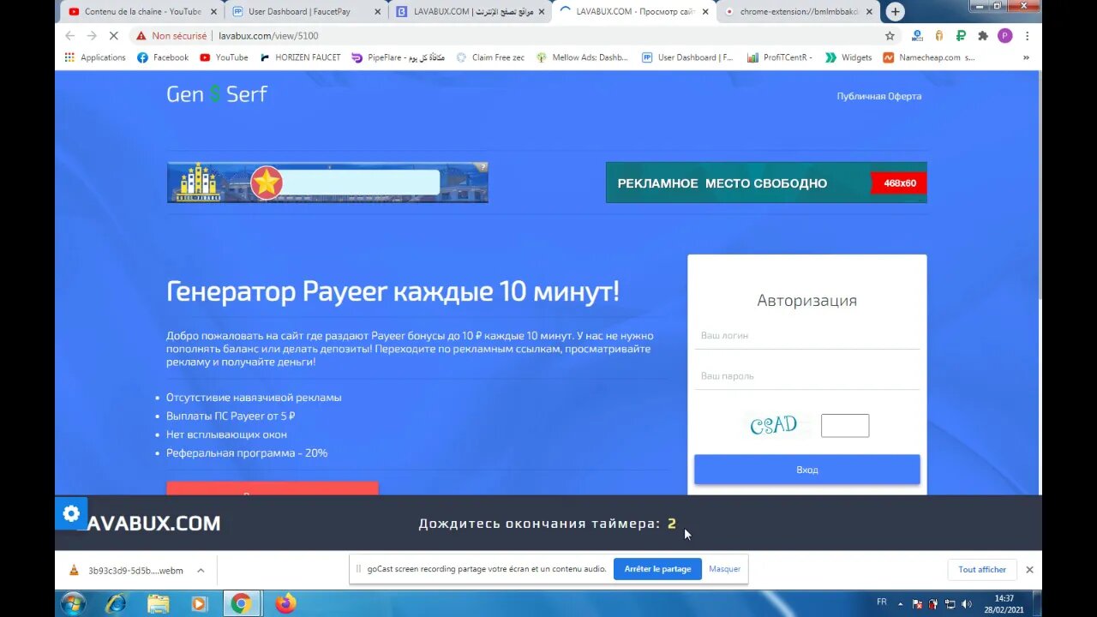Screen dimensions: 1097x617
Task: Click the LAVABUX.COM logo in timer bar
Action: [x=150, y=523]
